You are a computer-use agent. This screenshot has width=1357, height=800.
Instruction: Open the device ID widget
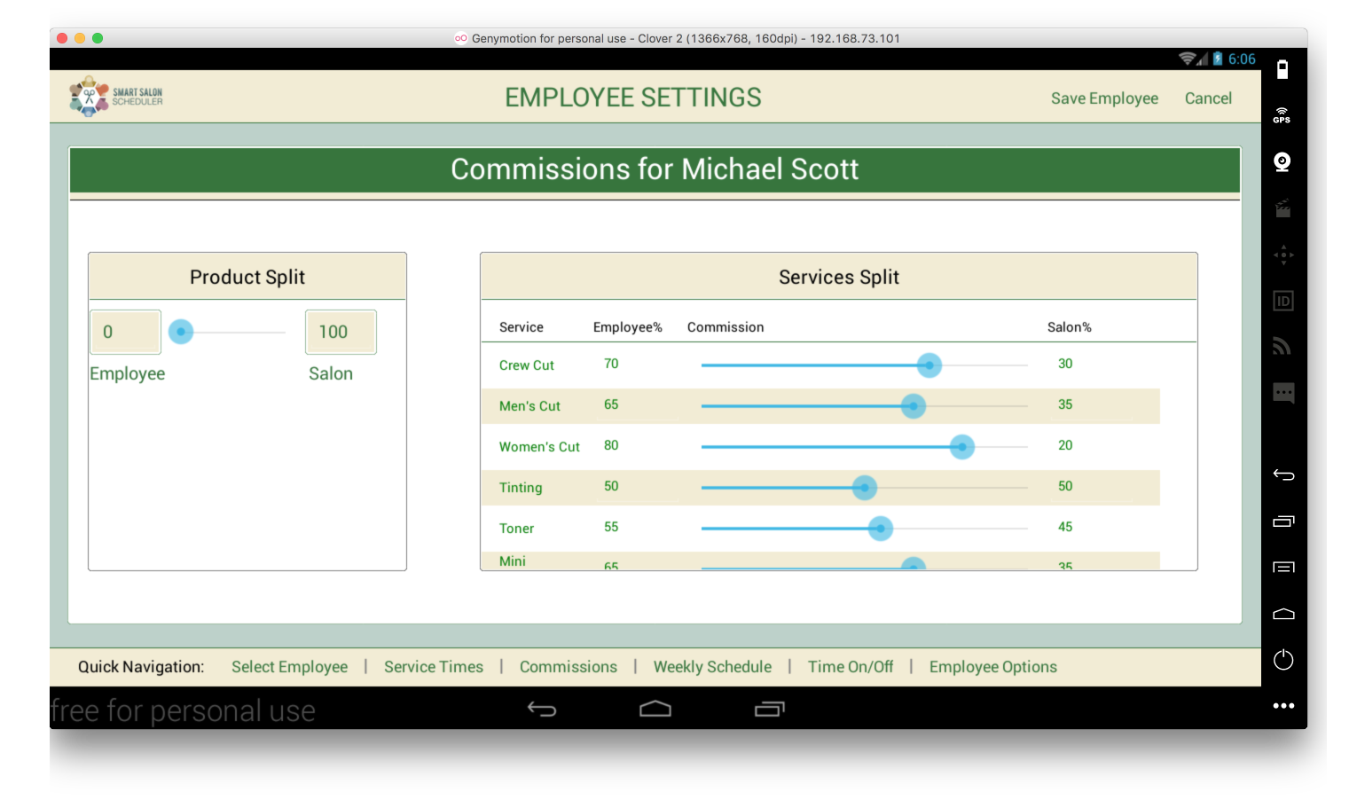(1283, 301)
